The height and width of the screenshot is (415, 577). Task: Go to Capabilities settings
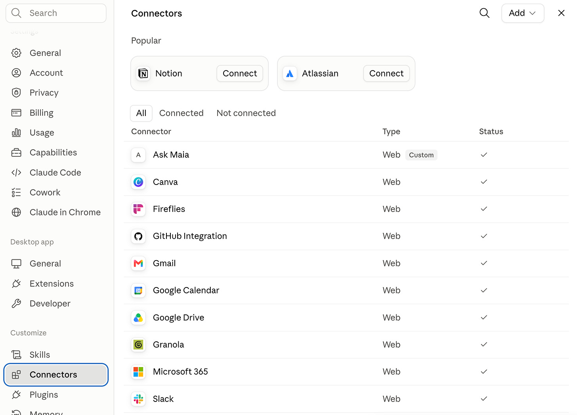[56, 152]
